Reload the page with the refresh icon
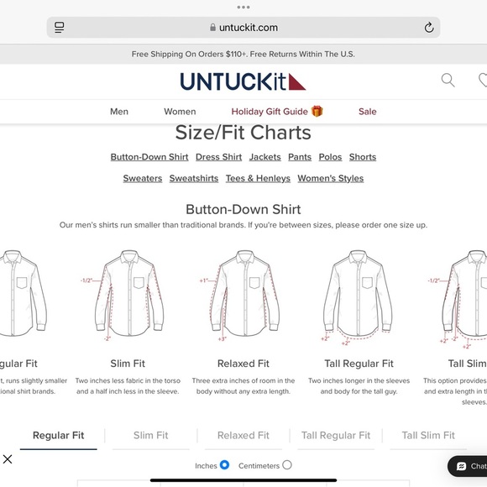Screen dimensions: 487x487 point(429,28)
